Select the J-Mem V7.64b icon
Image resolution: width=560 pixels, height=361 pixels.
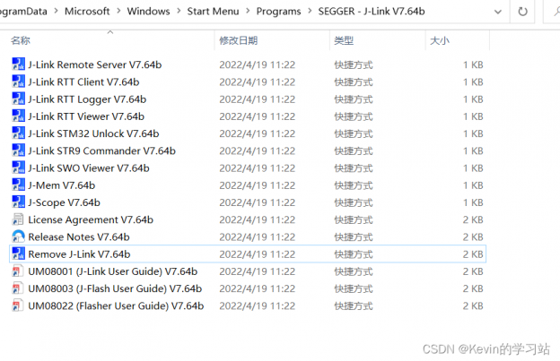(x=19, y=185)
